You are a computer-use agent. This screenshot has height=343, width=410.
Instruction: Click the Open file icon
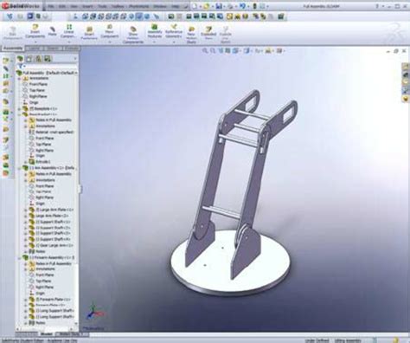pyautogui.click(x=206, y=6)
